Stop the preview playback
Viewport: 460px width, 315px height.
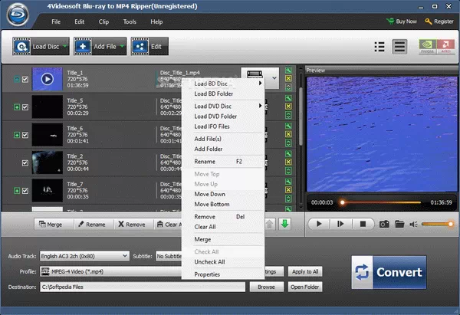click(363, 224)
